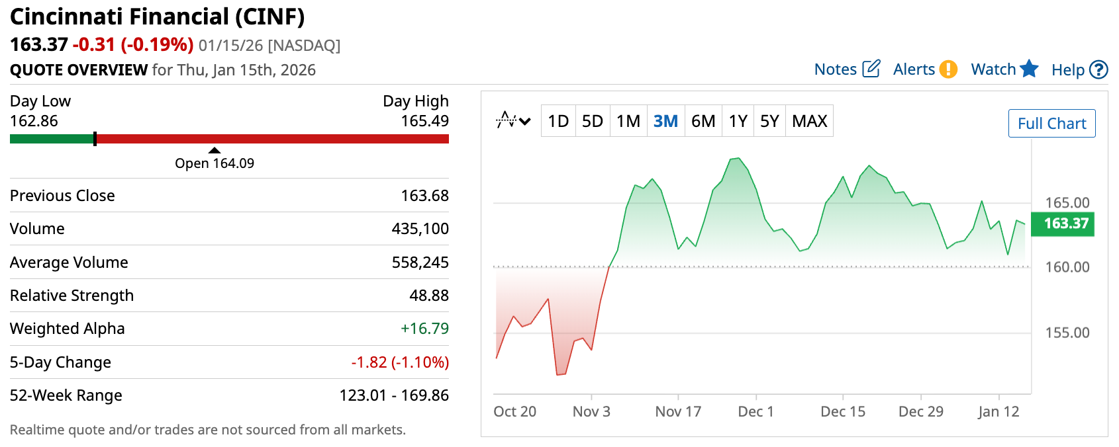
Task: Open the Alerts exclamation icon
Action: [x=948, y=69]
